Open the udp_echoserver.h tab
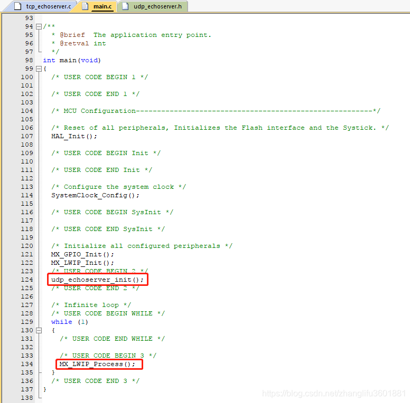This screenshot has height=403, width=410. (x=153, y=6)
